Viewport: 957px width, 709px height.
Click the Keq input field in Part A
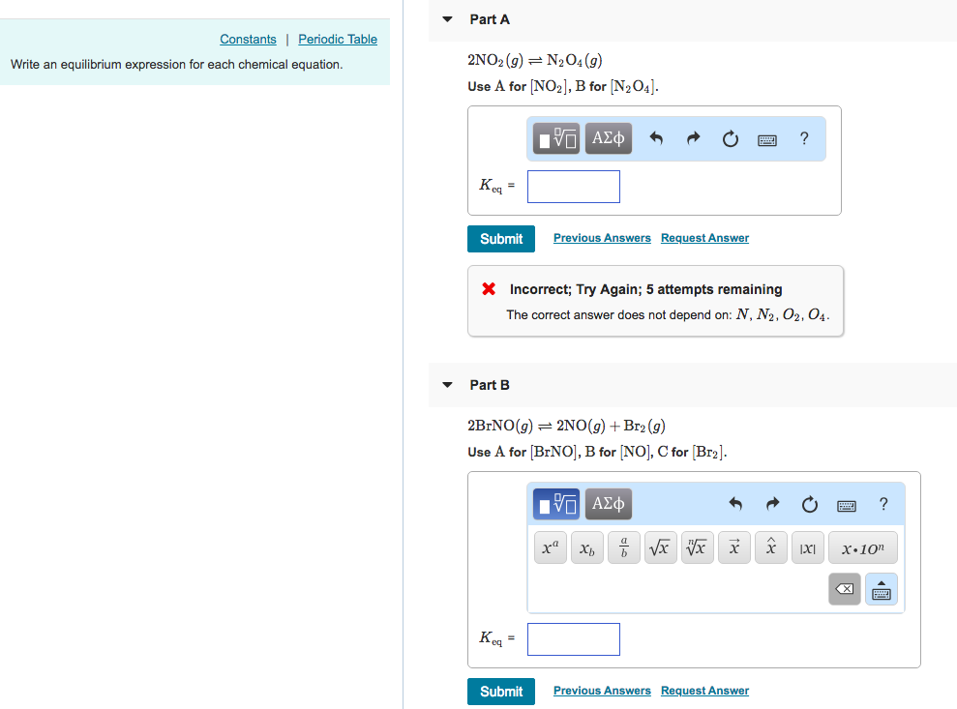pos(573,186)
